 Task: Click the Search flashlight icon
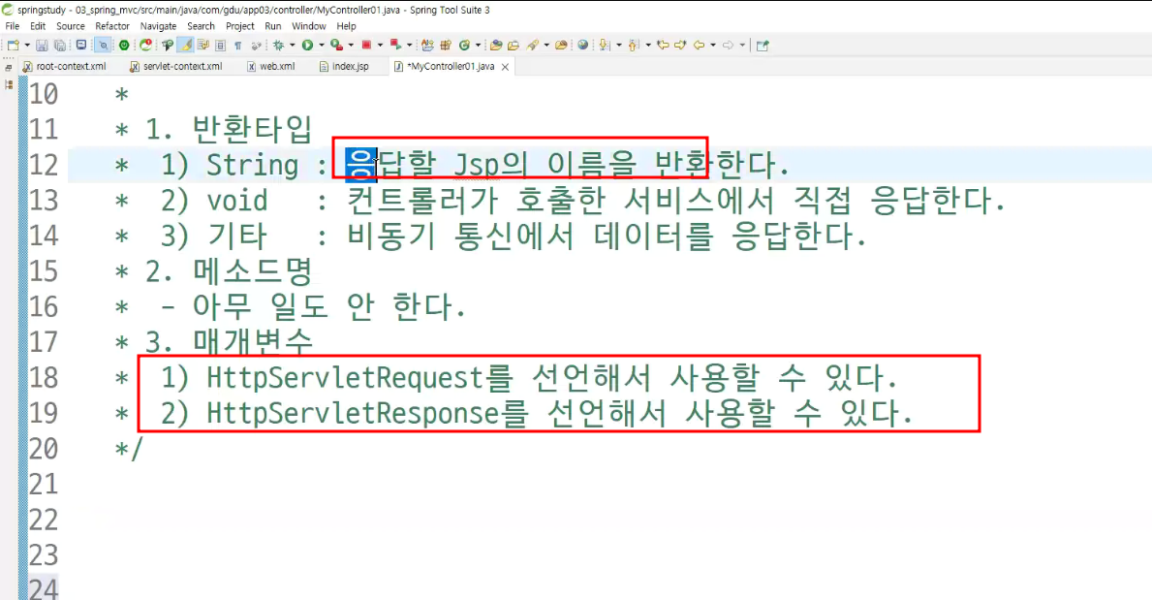(x=533, y=46)
